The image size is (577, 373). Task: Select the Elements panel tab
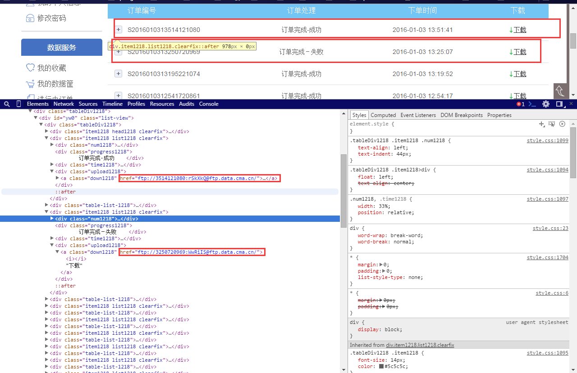(x=38, y=104)
